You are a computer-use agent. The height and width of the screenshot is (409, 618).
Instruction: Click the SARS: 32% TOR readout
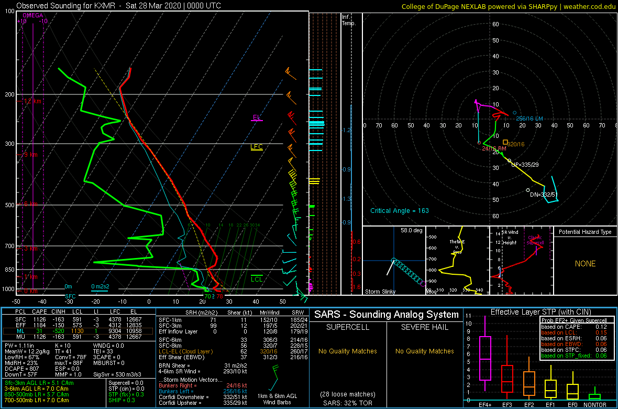coord(347,403)
